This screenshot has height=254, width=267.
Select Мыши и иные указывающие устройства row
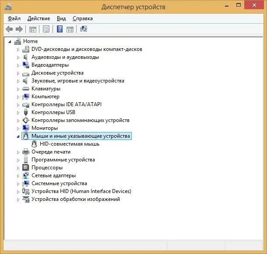click(x=77, y=136)
